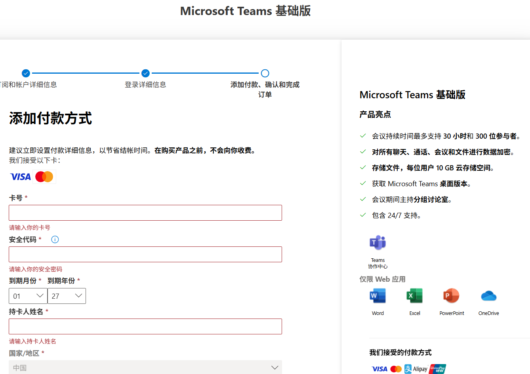The height and width of the screenshot is (374, 530).
Task: Click the Mastercard logo in 我们接受的付款方式
Action: (396, 369)
